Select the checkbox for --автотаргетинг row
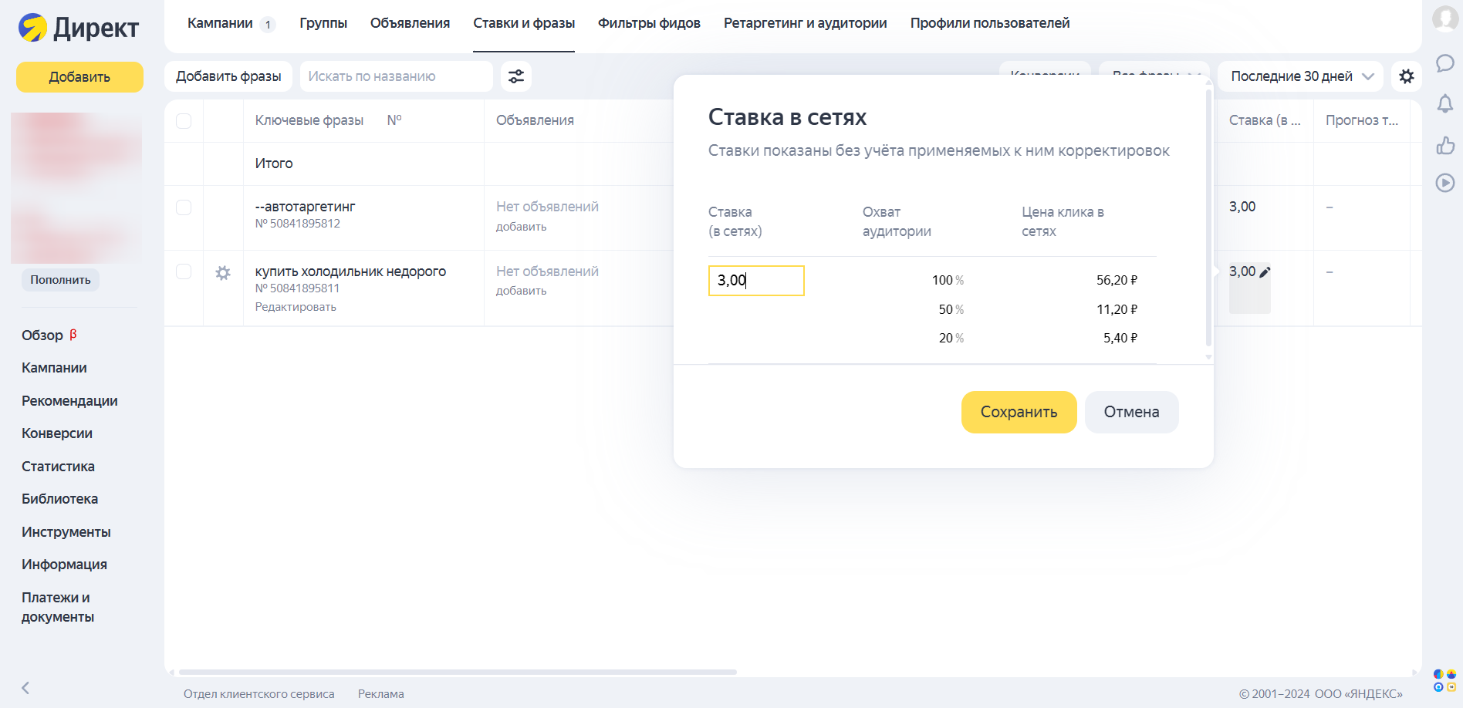1463x708 pixels. point(183,207)
